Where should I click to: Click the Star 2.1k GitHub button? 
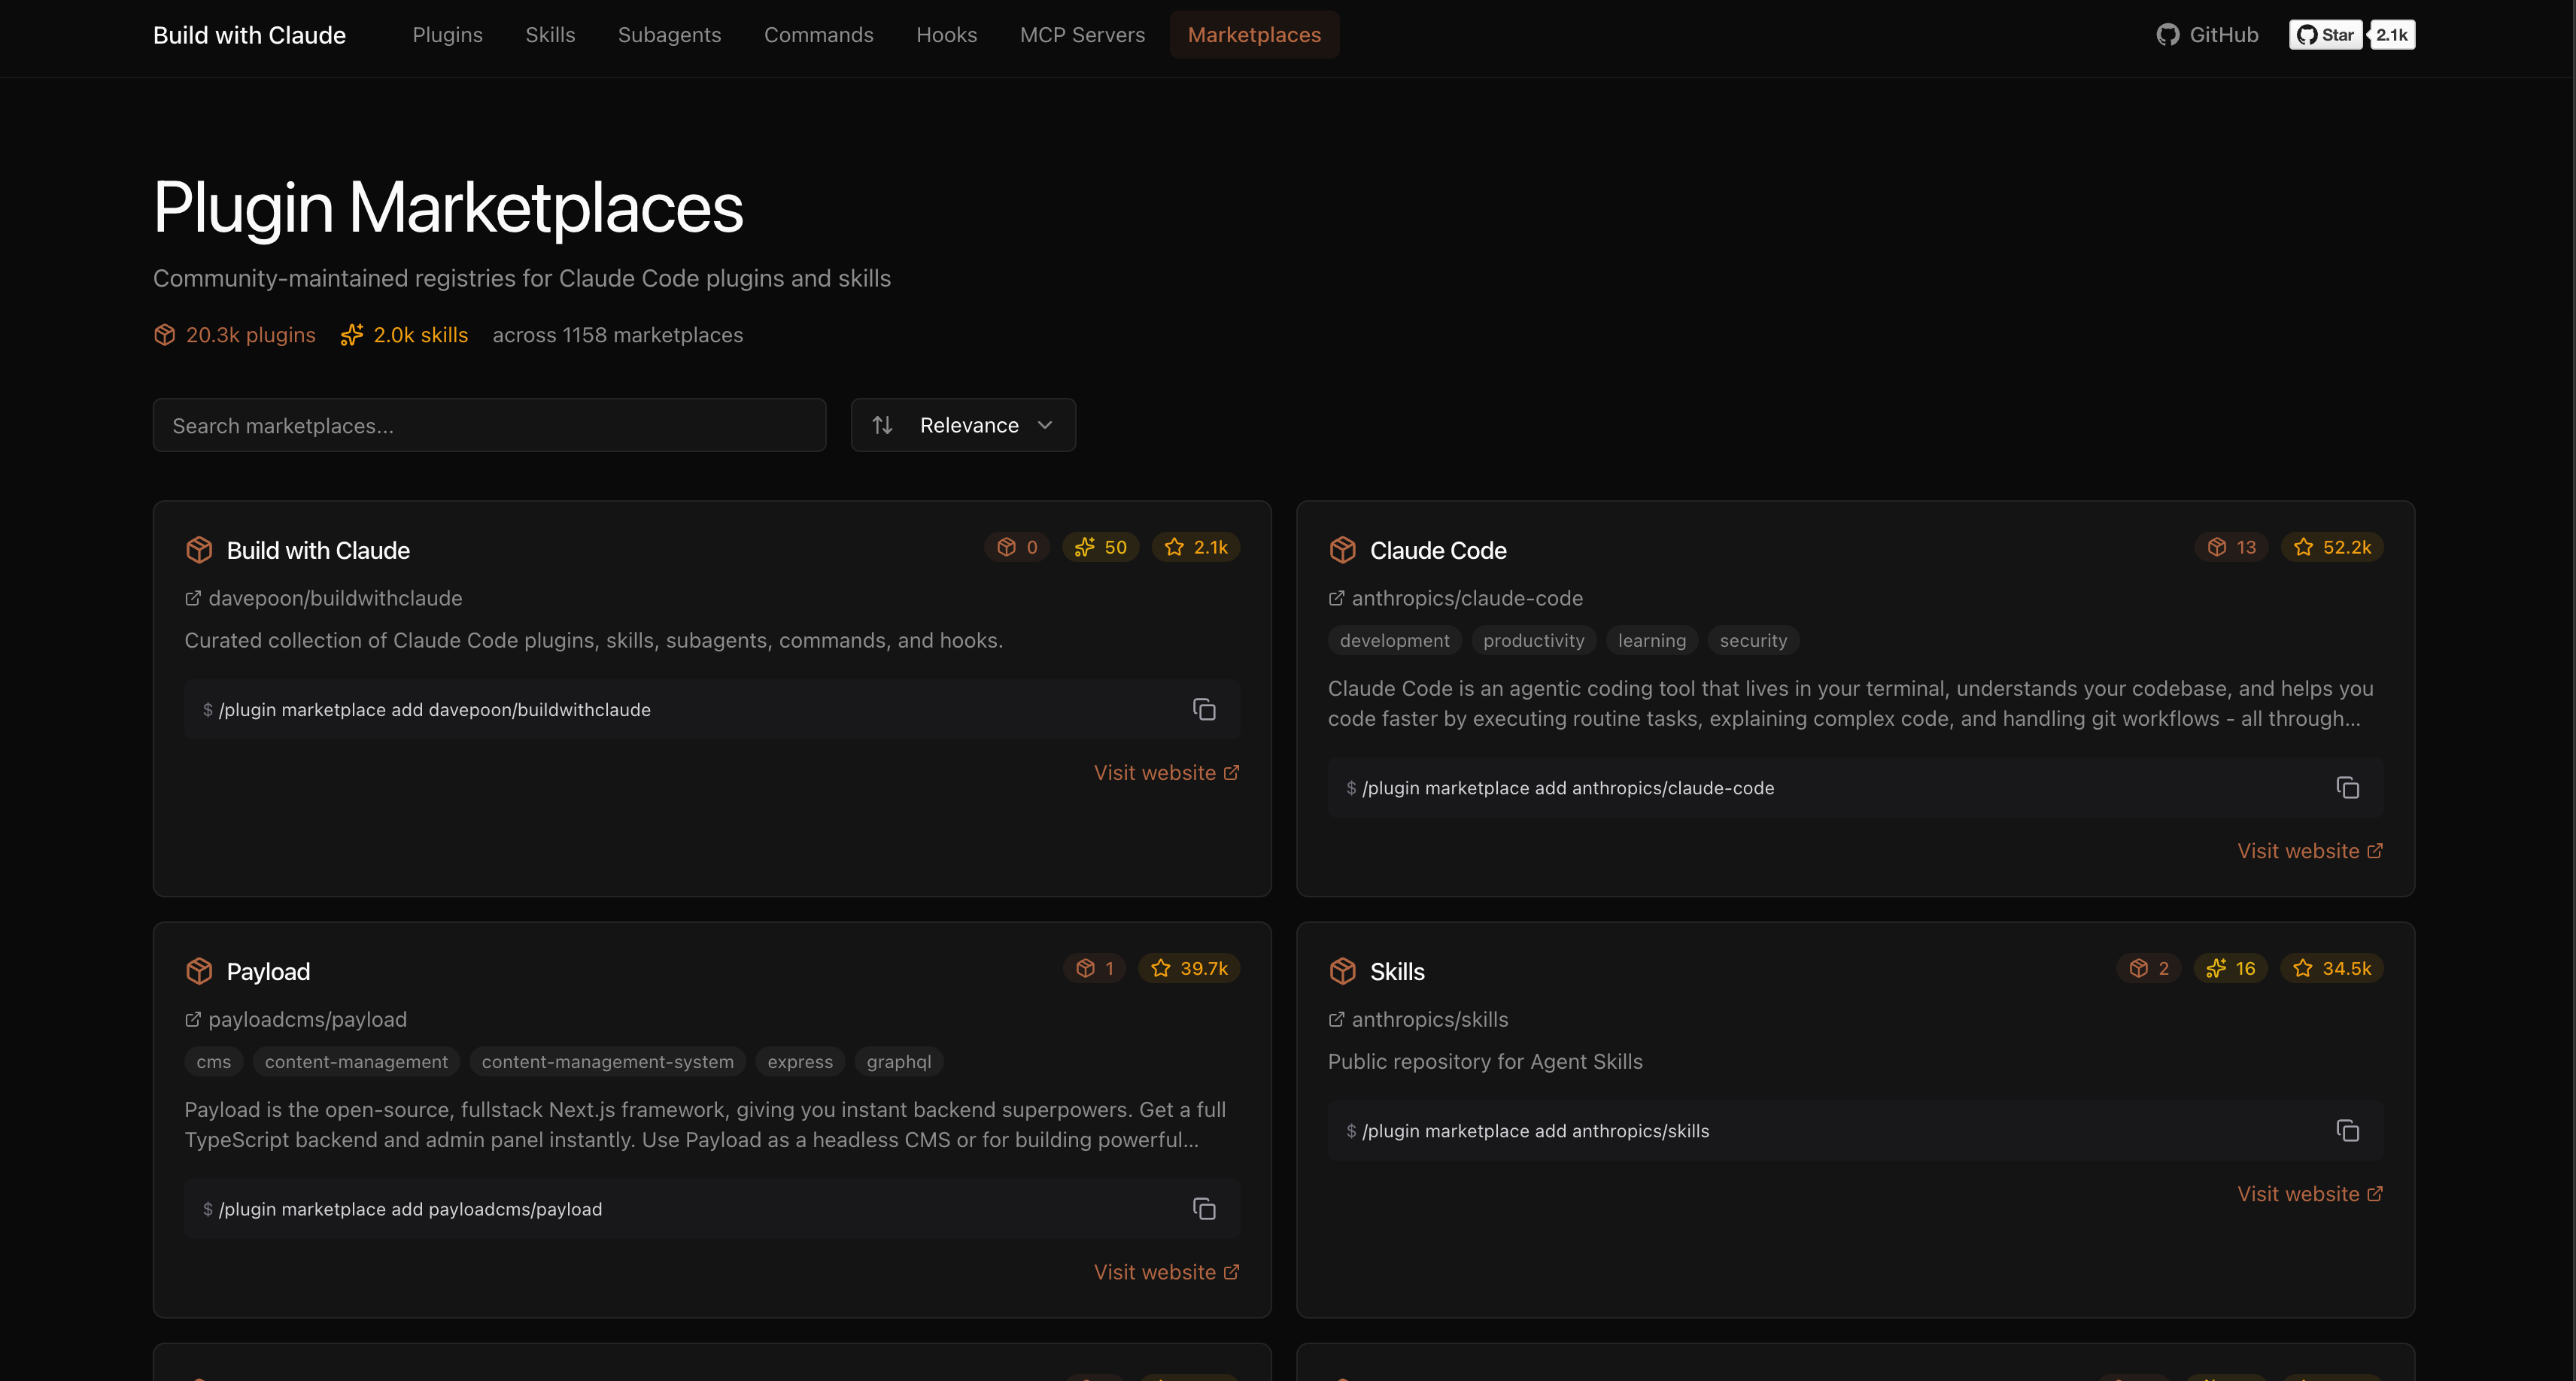tap(2325, 34)
